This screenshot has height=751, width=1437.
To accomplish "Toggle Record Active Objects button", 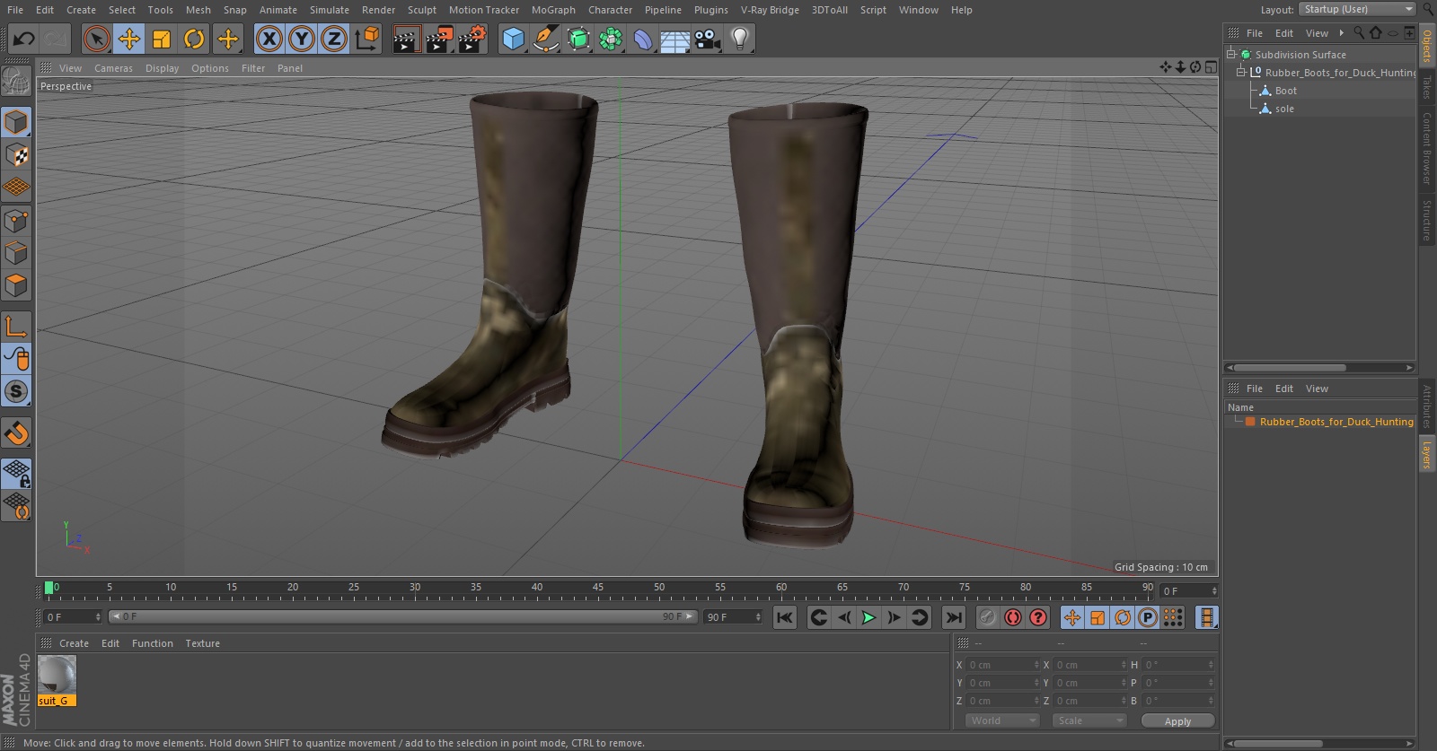I will [x=987, y=617].
